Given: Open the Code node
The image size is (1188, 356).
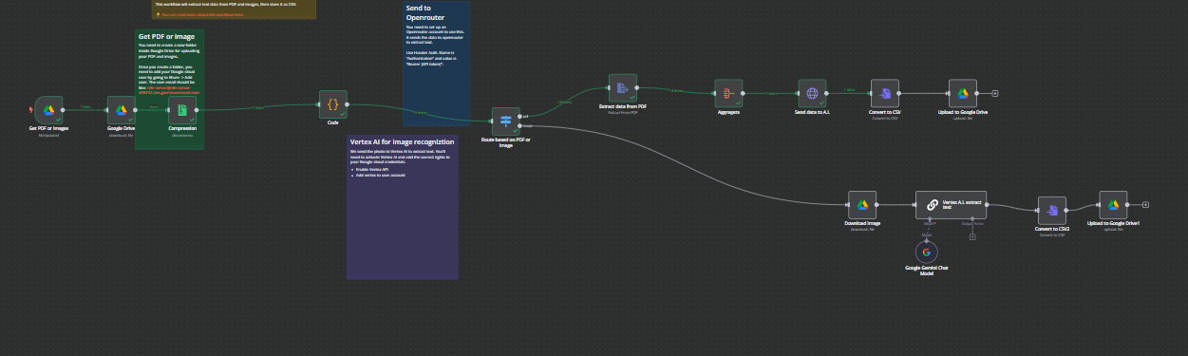Looking at the screenshot, I should point(332,104).
